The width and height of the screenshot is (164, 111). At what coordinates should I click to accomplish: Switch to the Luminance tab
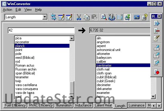136,105
